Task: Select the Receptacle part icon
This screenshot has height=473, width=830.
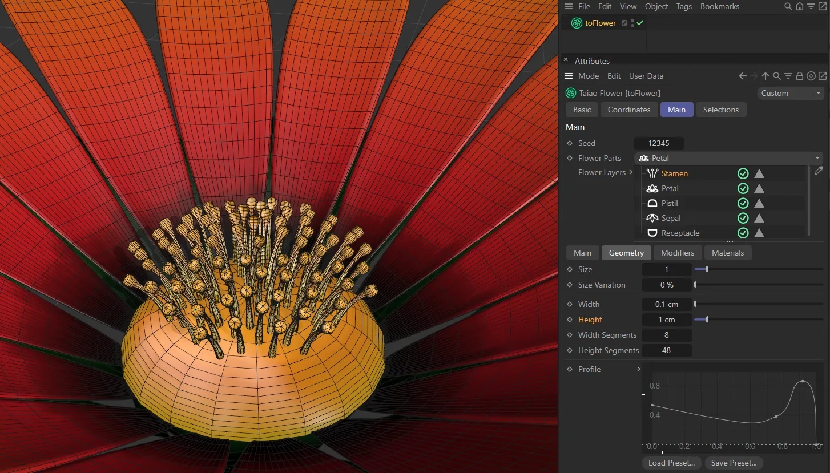Action: 652,233
